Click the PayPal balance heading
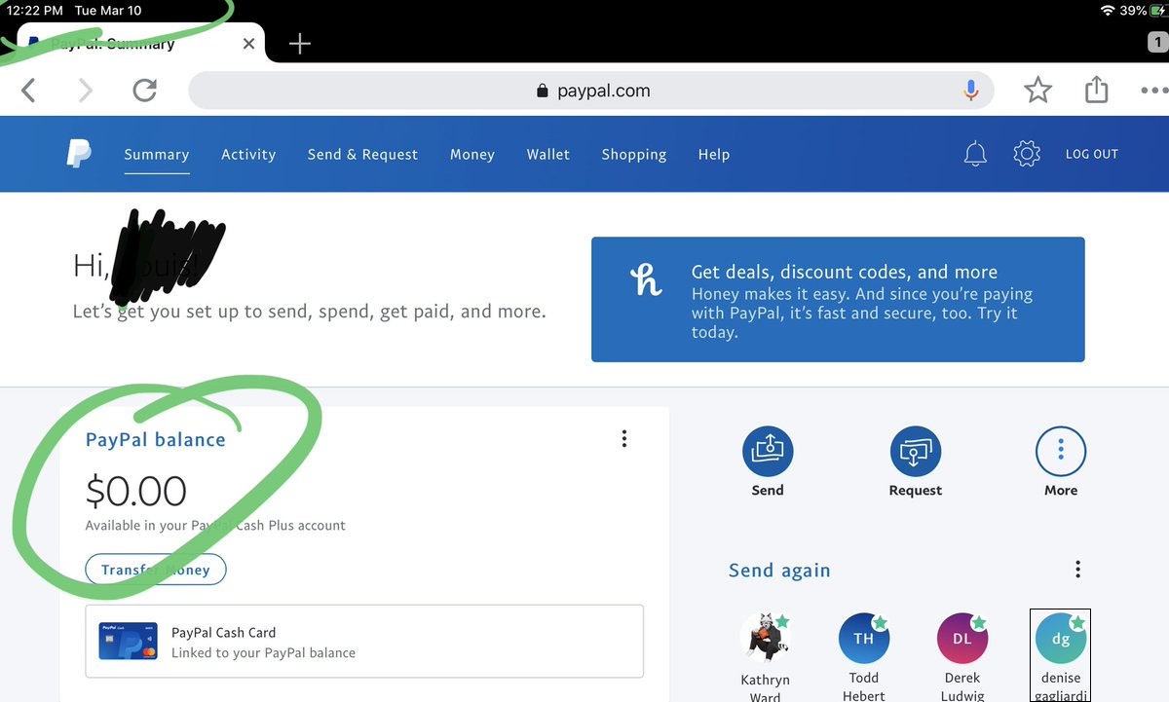Image resolution: width=1169 pixels, height=702 pixels. coord(156,440)
